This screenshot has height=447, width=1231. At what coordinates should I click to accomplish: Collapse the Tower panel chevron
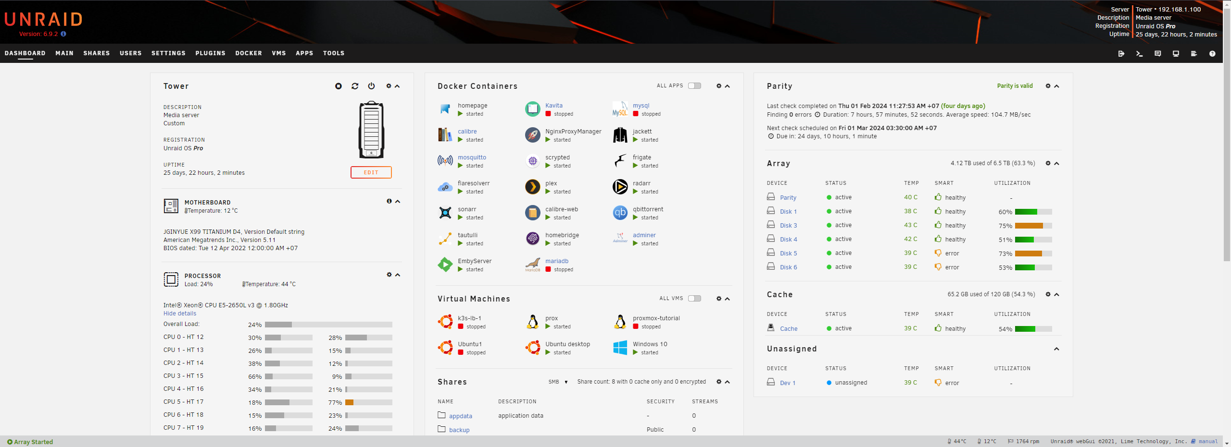coord(398,86)
